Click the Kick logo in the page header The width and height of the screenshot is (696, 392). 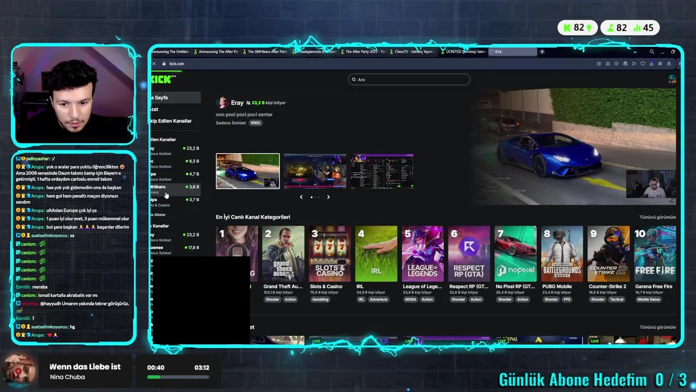click(162, 79)
